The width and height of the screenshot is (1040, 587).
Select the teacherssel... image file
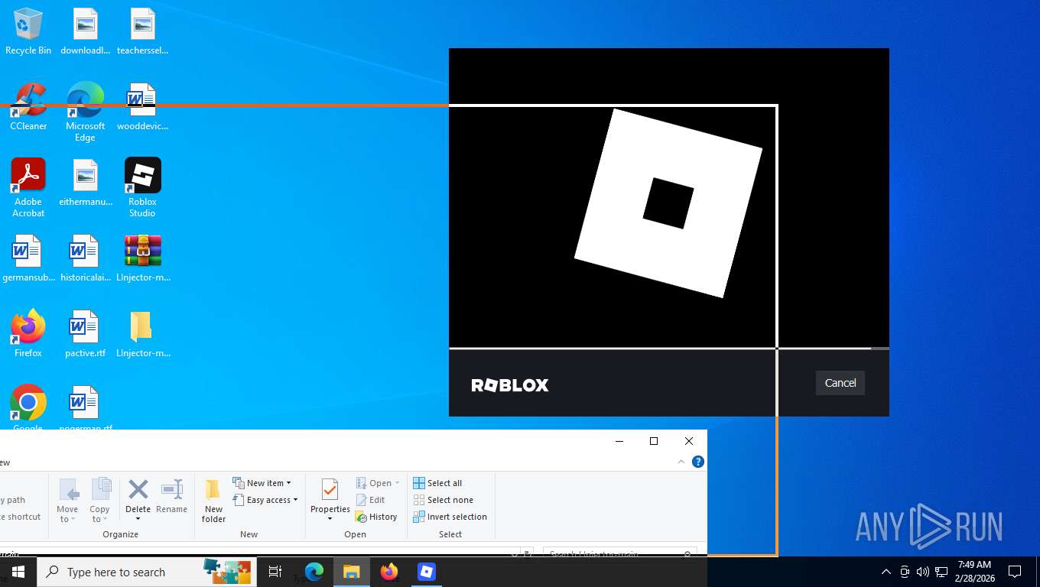pyautogui.click(x=142, y=31)
